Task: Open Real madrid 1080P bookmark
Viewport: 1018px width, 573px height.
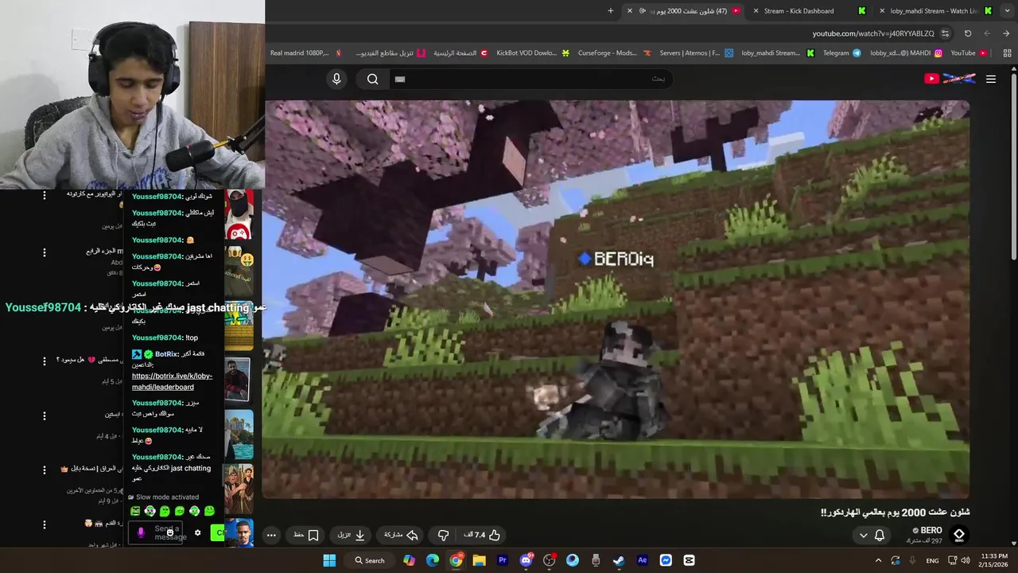Action: point(306,53)
